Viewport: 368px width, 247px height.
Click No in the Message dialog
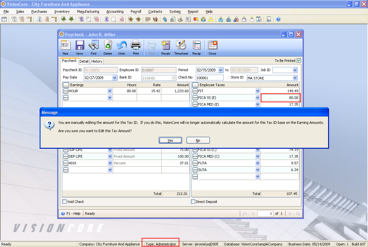pyautogui.click(x=198, y=140)
